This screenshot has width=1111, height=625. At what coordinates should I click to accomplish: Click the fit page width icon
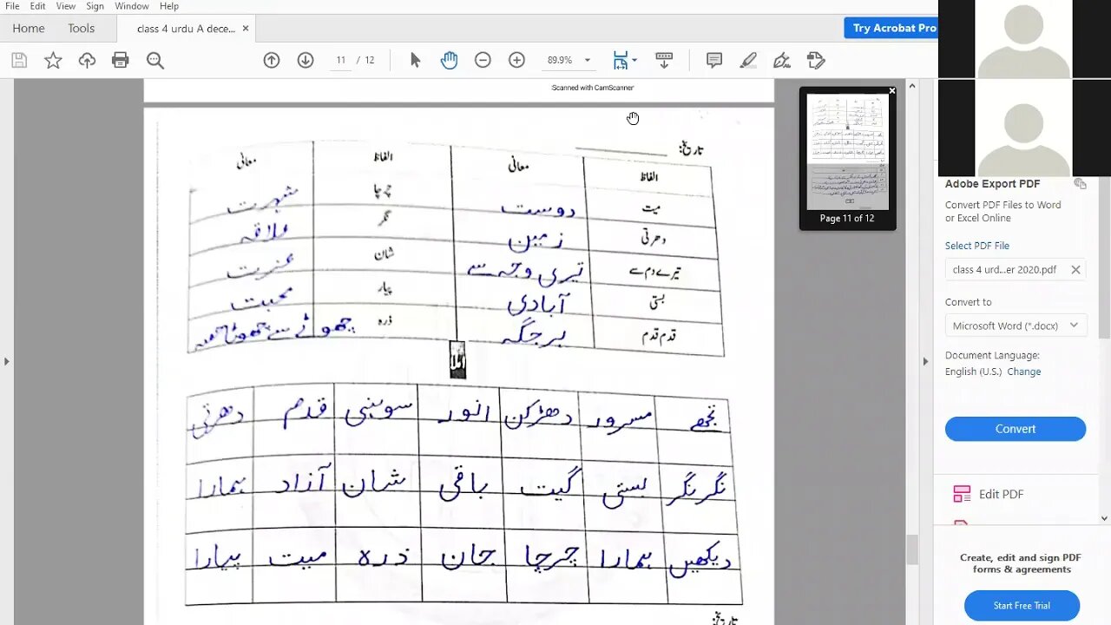[620, 60]
